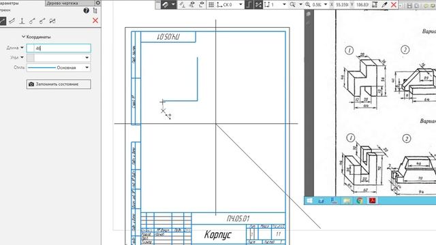Select the tangent segment from external point tool

tap(42, 21)
